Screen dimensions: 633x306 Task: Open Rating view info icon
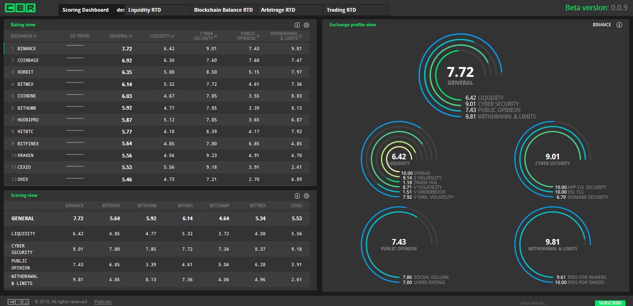pyautogui.click(x=297, y=25)
